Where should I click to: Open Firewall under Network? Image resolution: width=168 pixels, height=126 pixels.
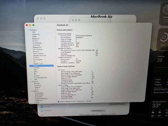(37, 83)
